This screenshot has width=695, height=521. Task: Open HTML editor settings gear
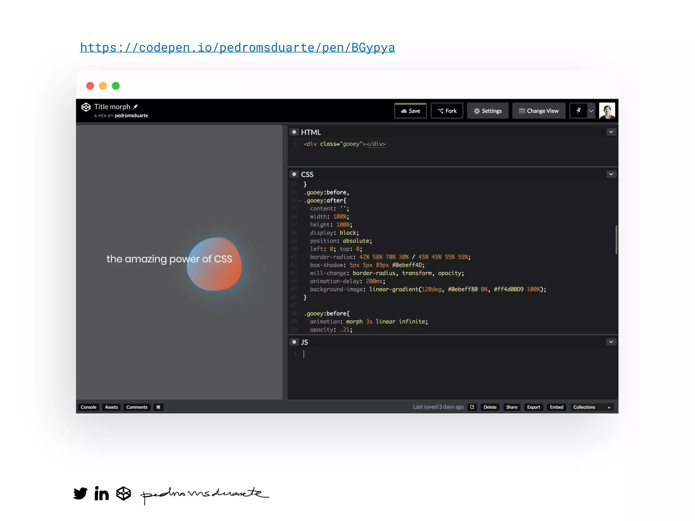(294, 132)
